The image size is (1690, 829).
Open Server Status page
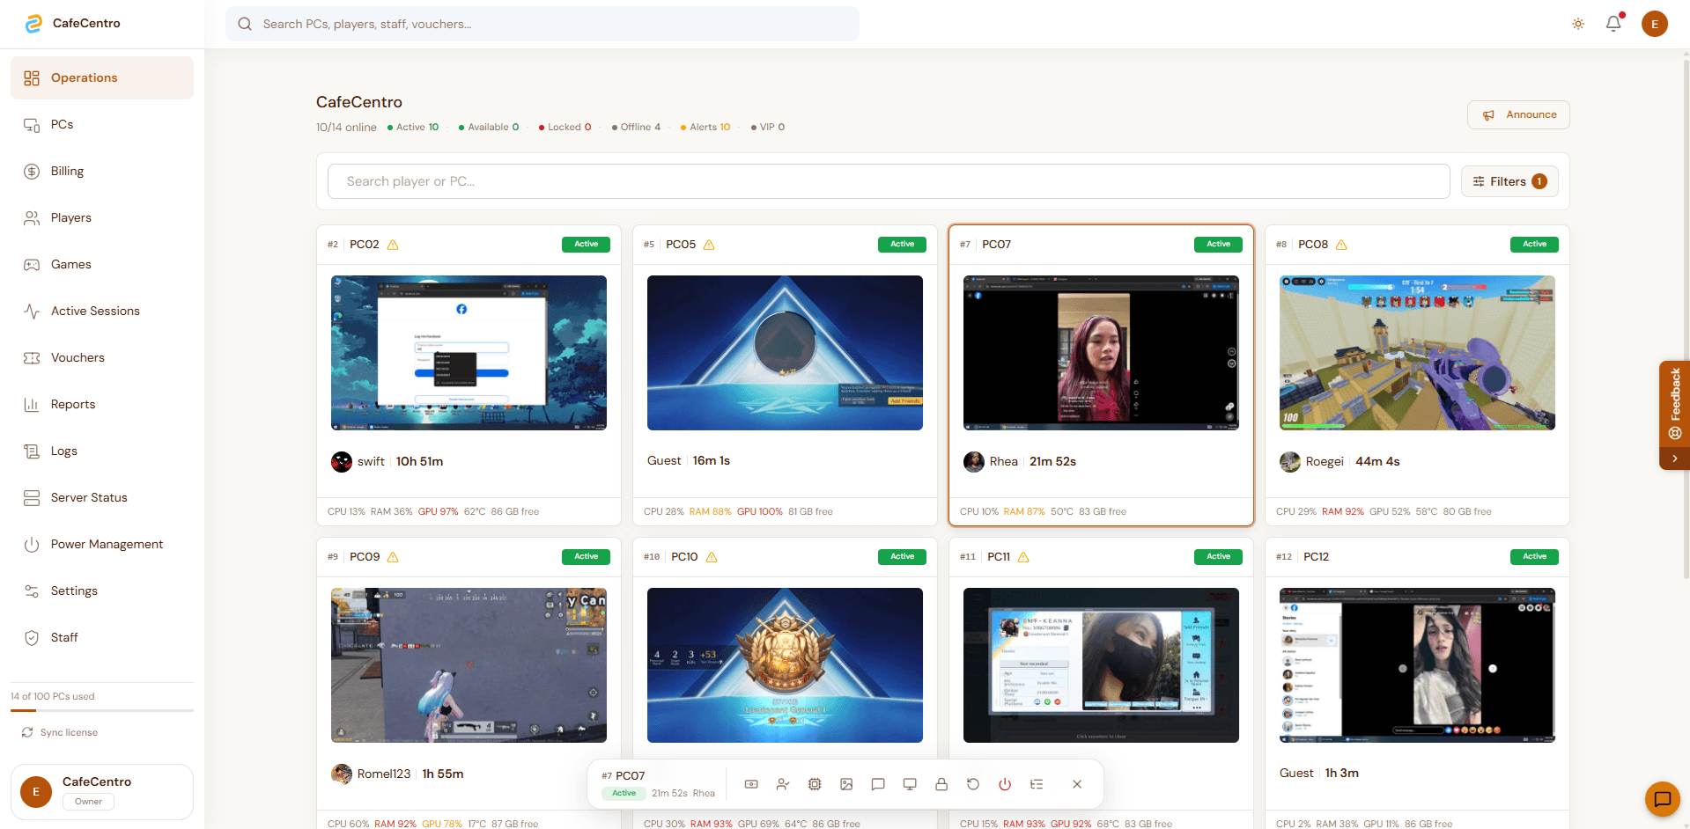point(102,497)
